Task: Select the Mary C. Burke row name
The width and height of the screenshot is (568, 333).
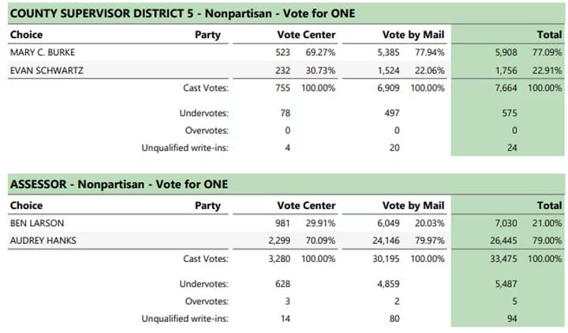Action: pyautogui.click(x=43, y=52)
